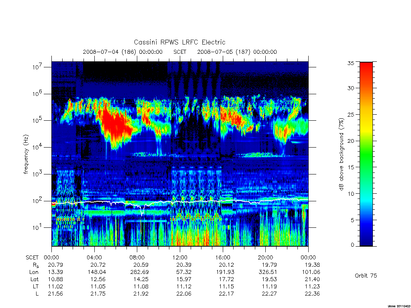411x308 pixels.
Task: Click the LT value "11.15"
Action: point(226,286)
